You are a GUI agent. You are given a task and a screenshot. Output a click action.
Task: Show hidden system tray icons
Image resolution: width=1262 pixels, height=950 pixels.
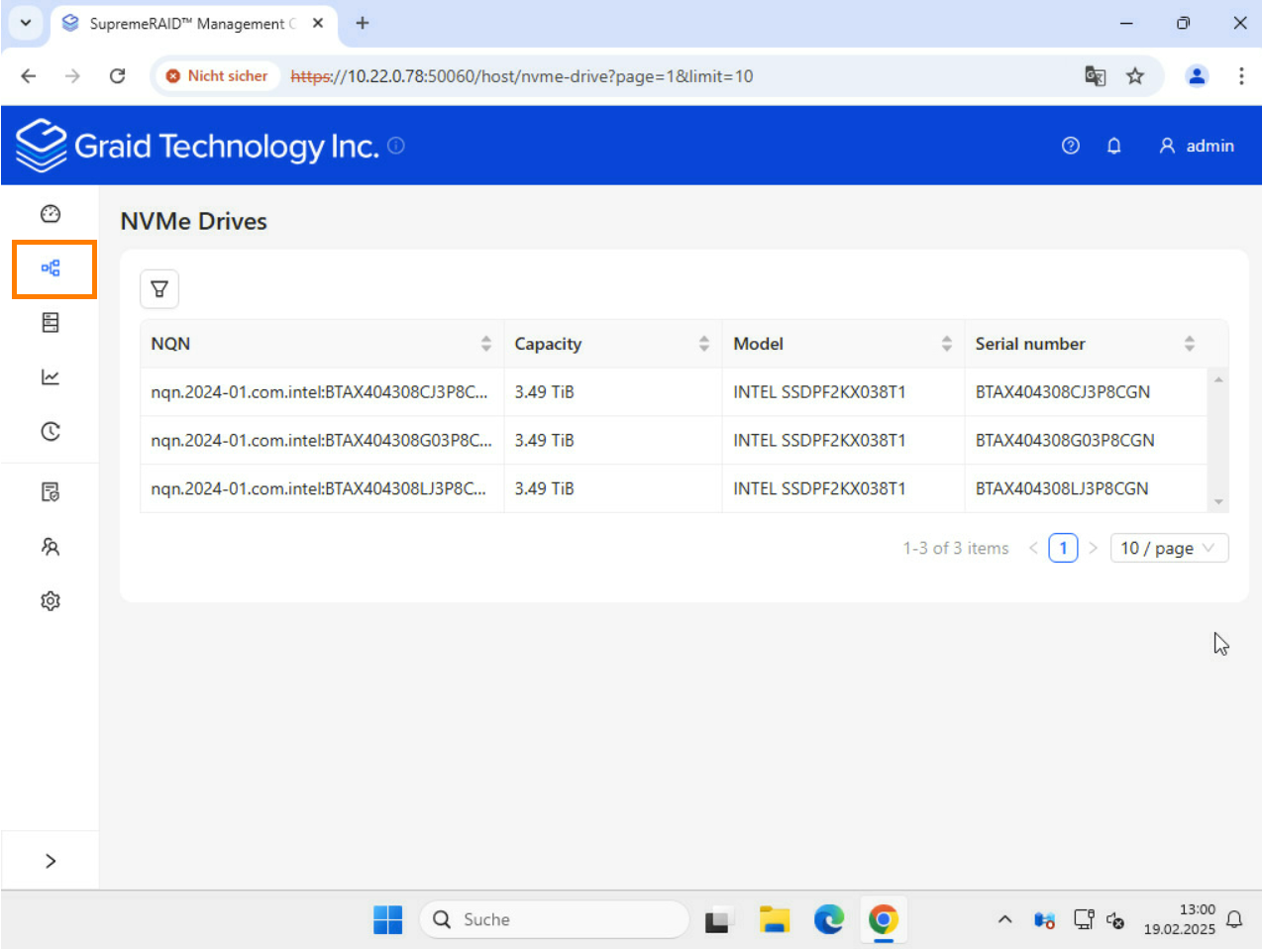(1004, 920)
